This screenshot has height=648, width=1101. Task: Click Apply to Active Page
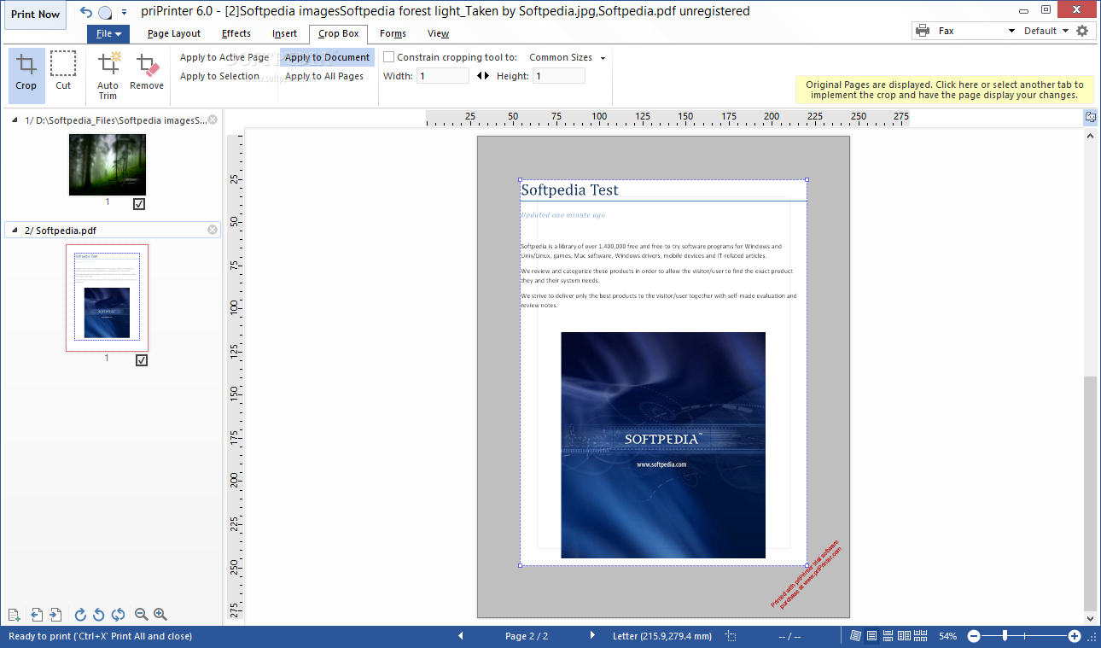(224, 57)
